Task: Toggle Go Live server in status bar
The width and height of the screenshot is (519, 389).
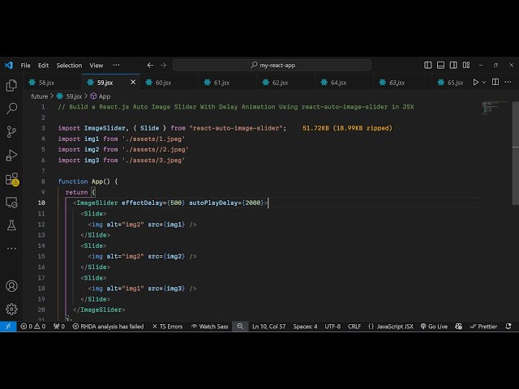Action: click(433, 327)
